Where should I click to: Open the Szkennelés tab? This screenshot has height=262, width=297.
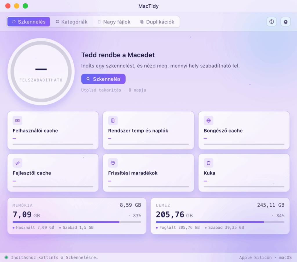29,22
